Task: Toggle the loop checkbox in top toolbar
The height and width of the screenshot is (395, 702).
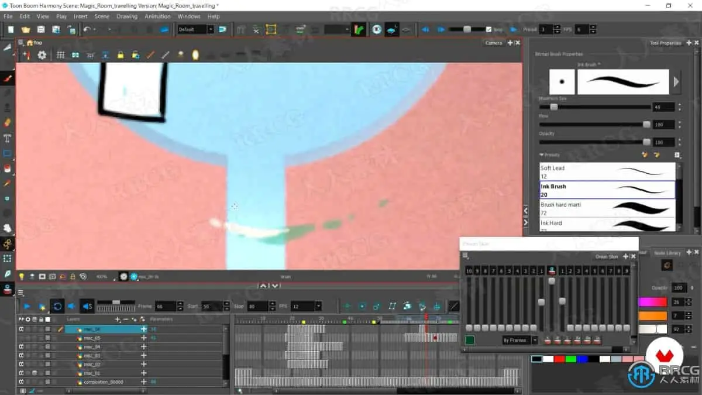Action: (x=489, y=29)
